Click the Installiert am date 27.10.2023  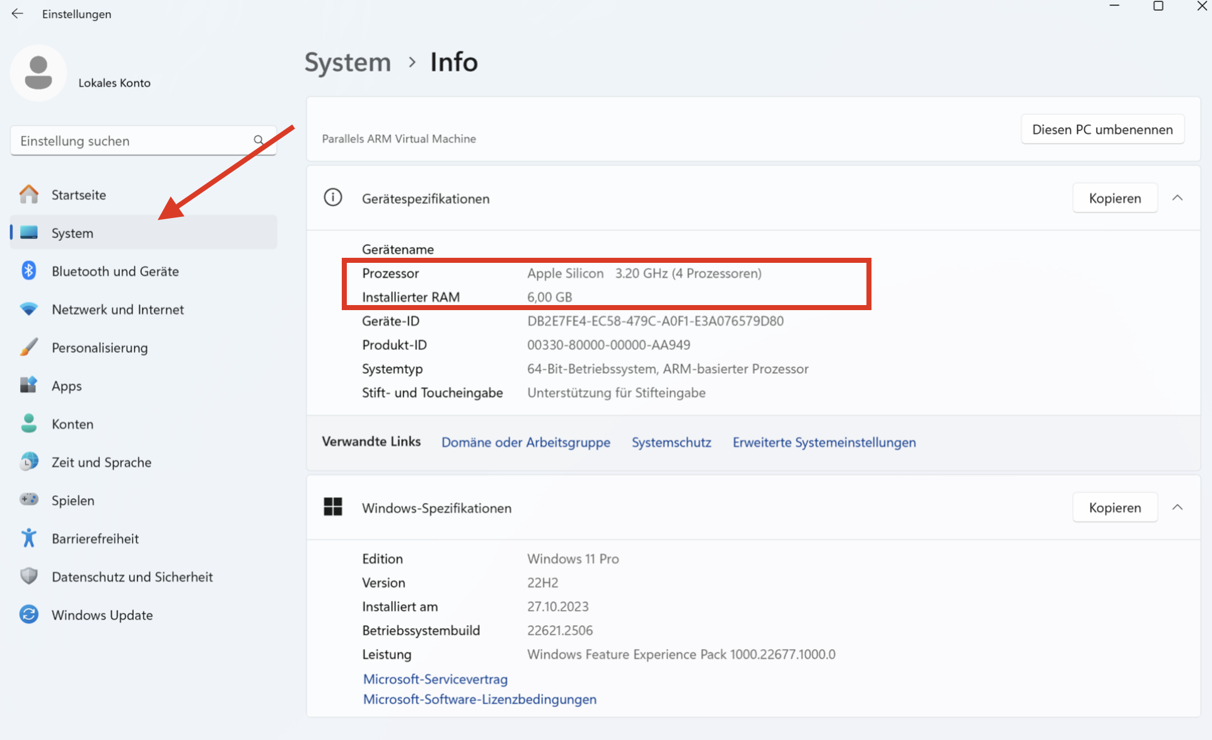(557, 606)
